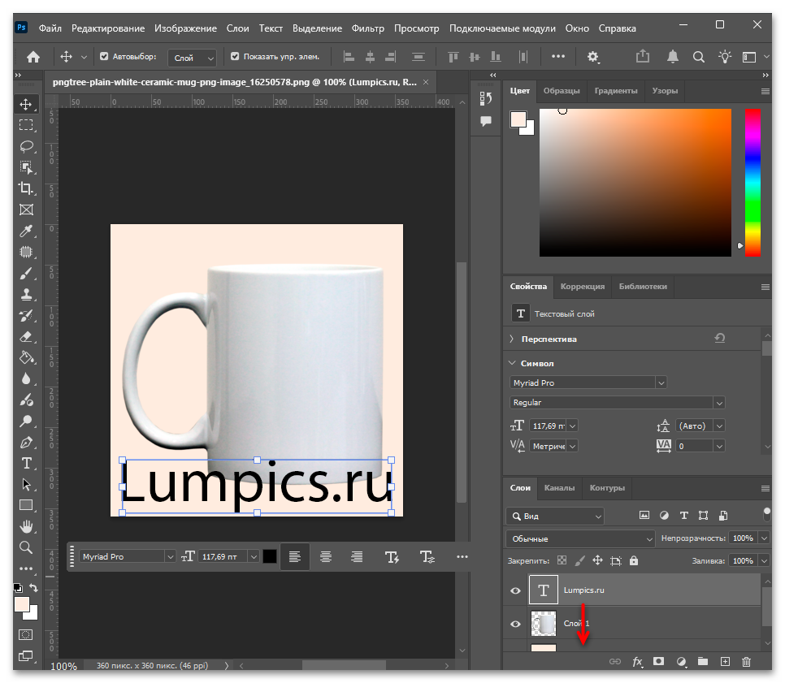Image resolution: width=785 pixels, height=683 pixels.
Task: Select the Lasso tool
Action: pos(26,146)
